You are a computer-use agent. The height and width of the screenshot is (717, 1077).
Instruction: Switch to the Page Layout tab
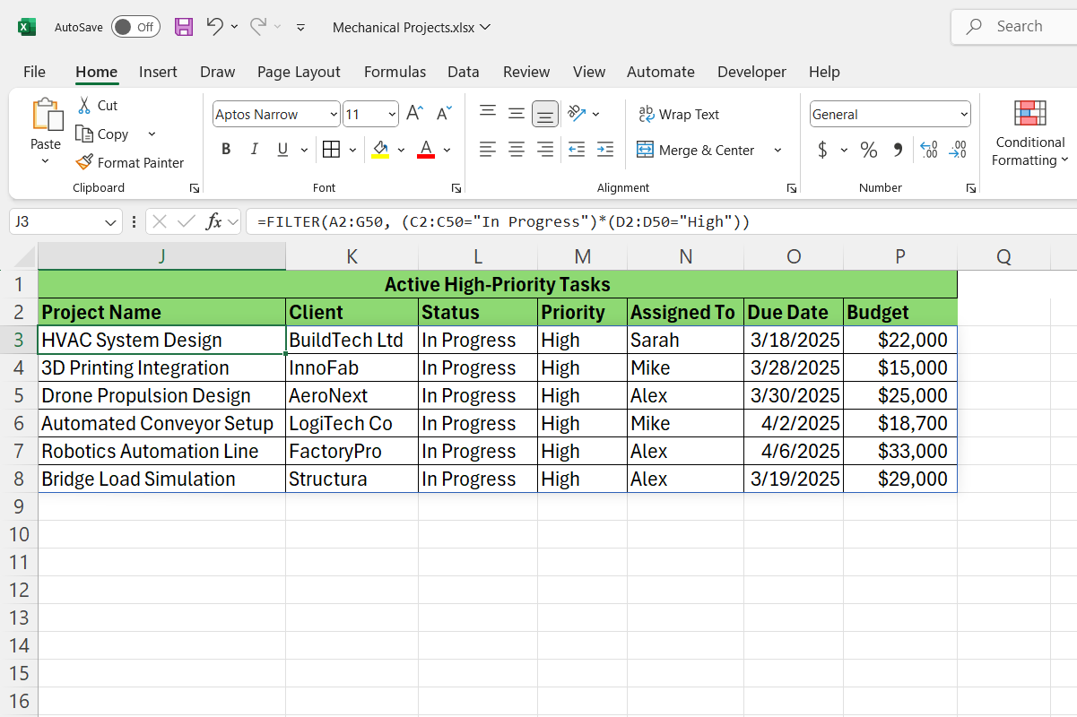pos(299,72)
